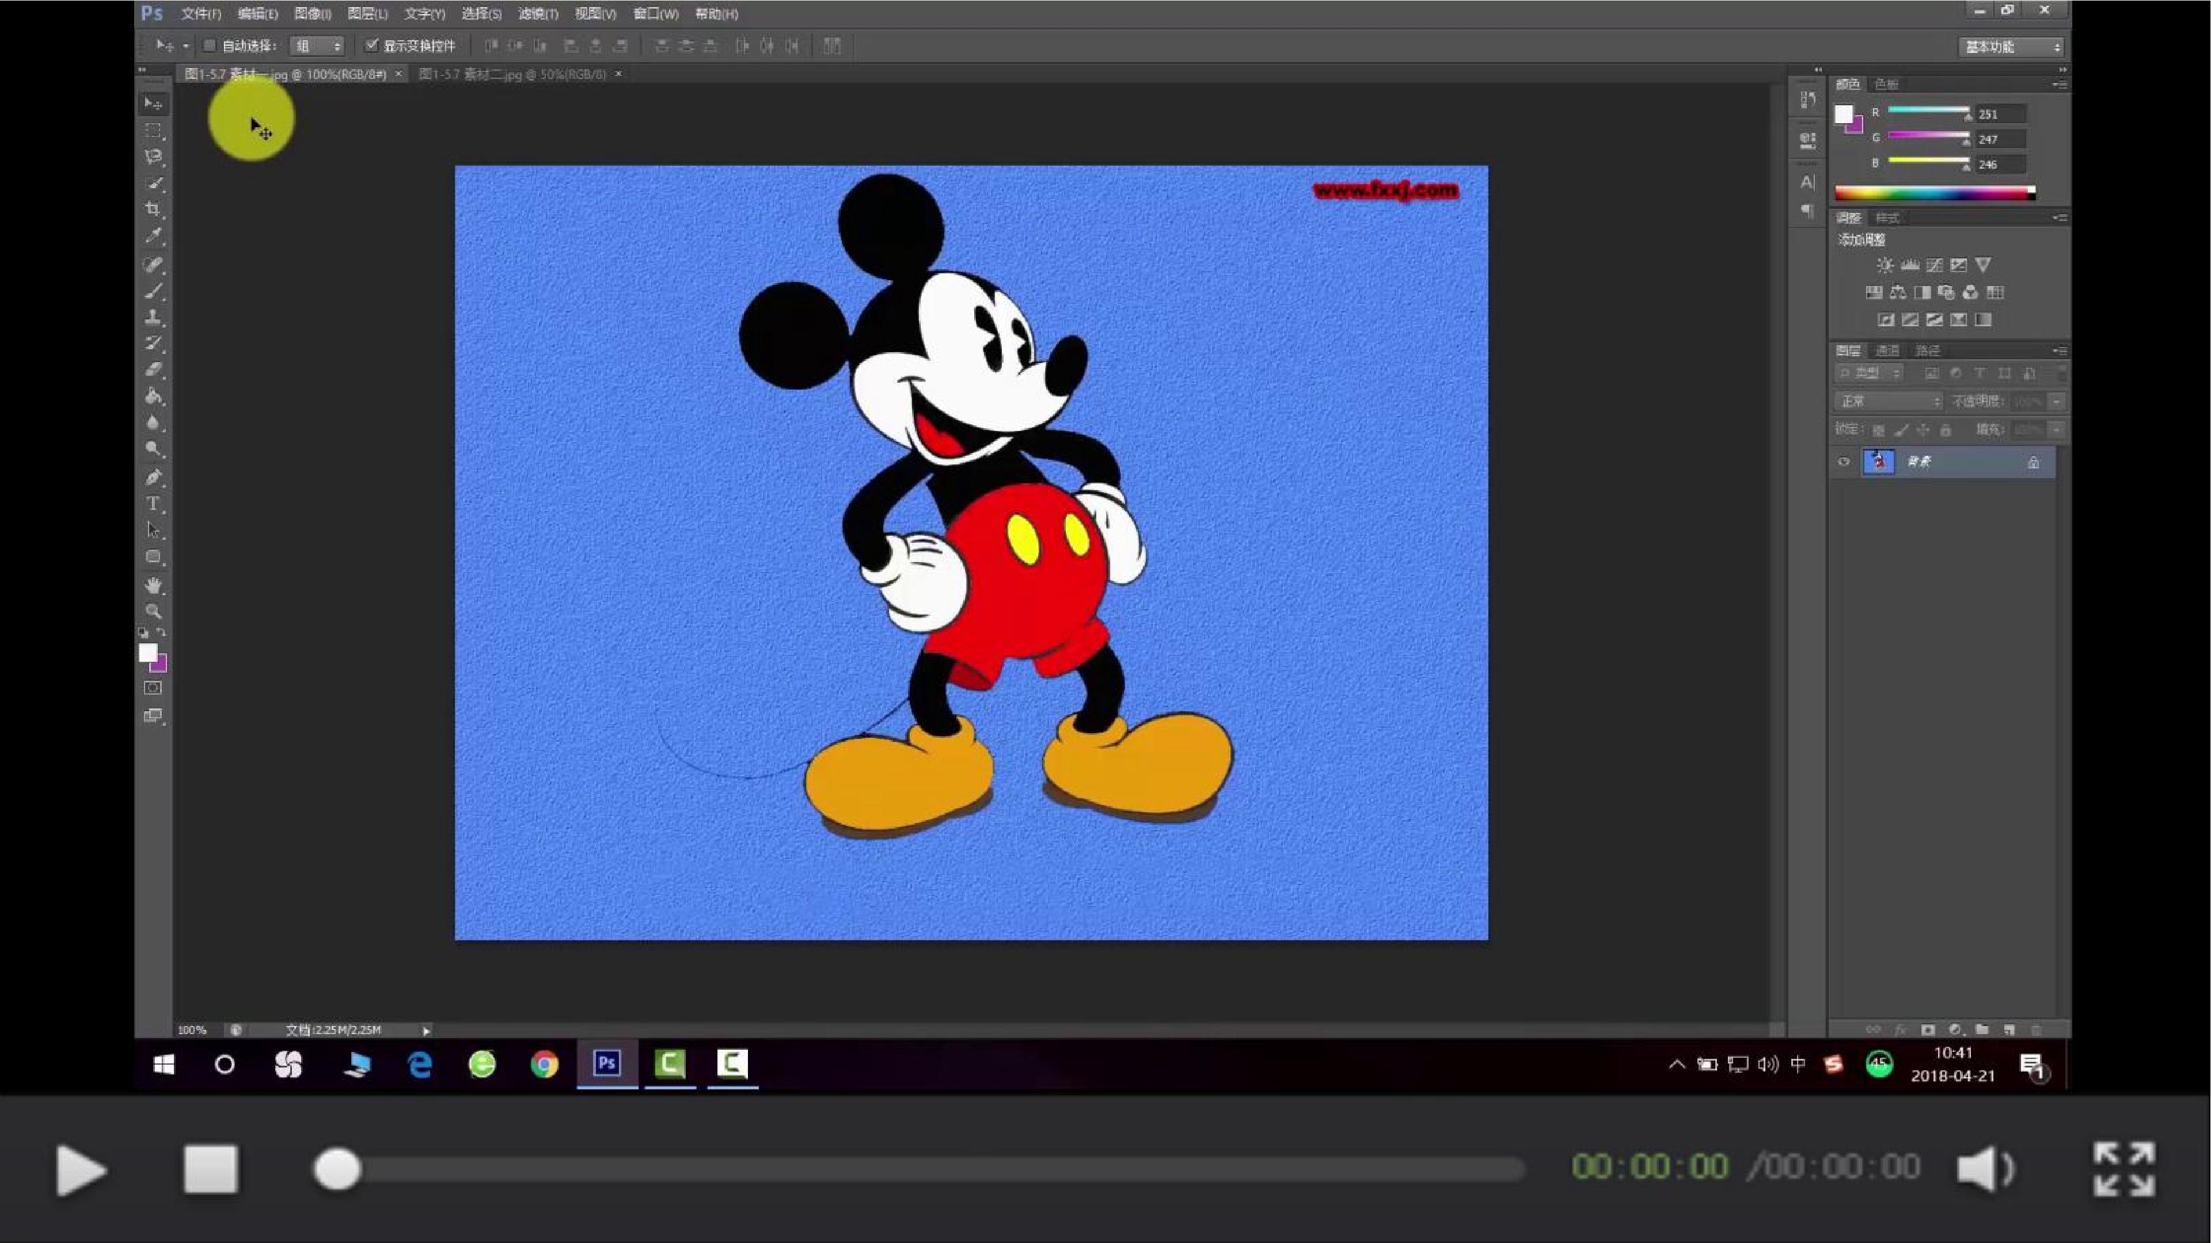Expand the tool preset picker arrow
The width and height of the screenshot is (2211, 1243).
tap(185, 46)
